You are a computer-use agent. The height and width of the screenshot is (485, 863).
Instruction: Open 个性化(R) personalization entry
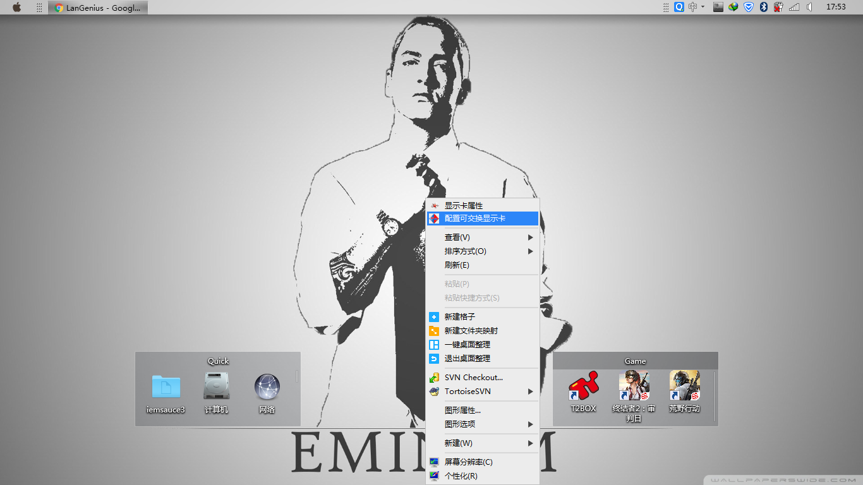tap(483, 476)
